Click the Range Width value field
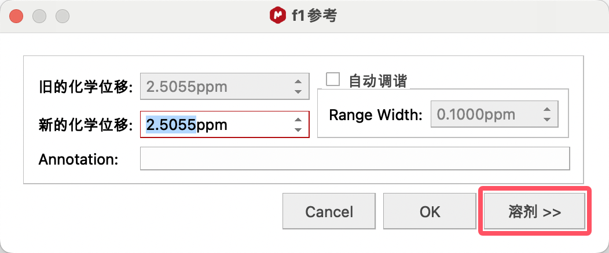The width and height of the screenshot is (609, 253). tap(485, 114)
